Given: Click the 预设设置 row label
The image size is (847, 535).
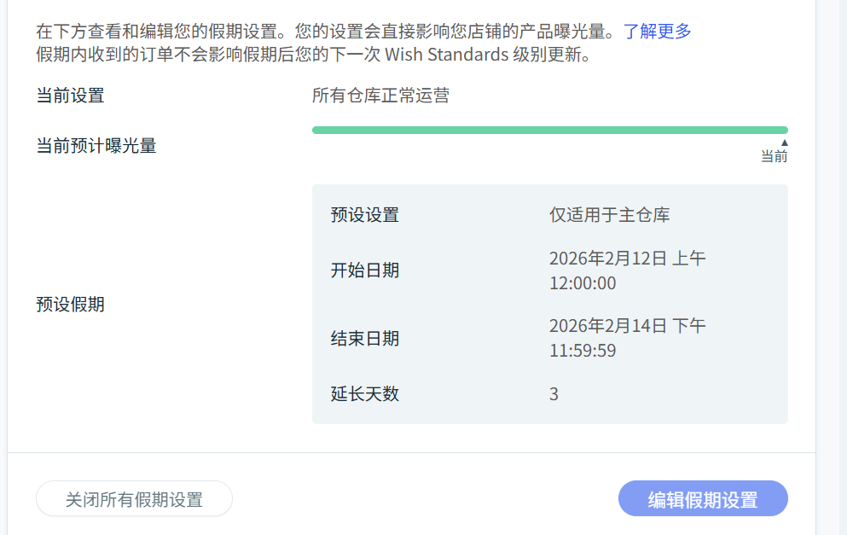Looking at the screenshot, I should coord(365,215).
